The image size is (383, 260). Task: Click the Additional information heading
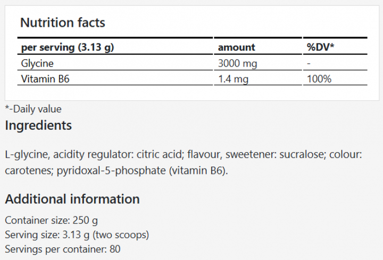(72, 199)
